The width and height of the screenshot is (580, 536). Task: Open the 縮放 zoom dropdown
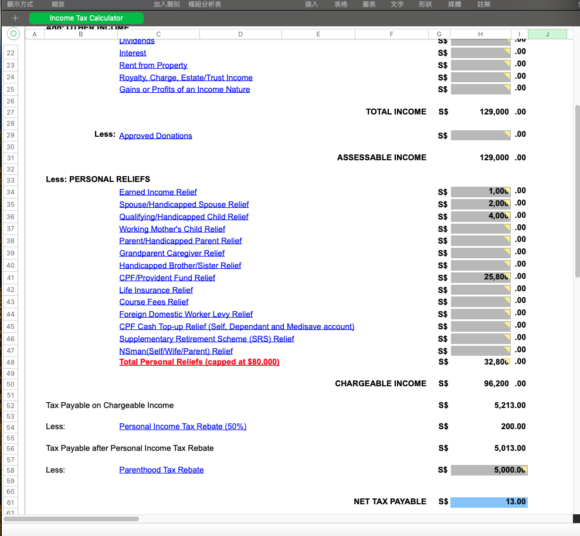pos(58,4)
